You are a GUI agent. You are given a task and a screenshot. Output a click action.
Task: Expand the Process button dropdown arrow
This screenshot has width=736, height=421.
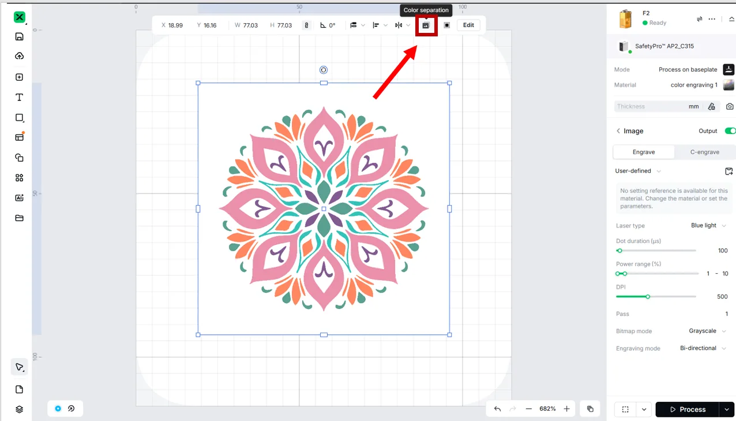(x=727, y=409)
